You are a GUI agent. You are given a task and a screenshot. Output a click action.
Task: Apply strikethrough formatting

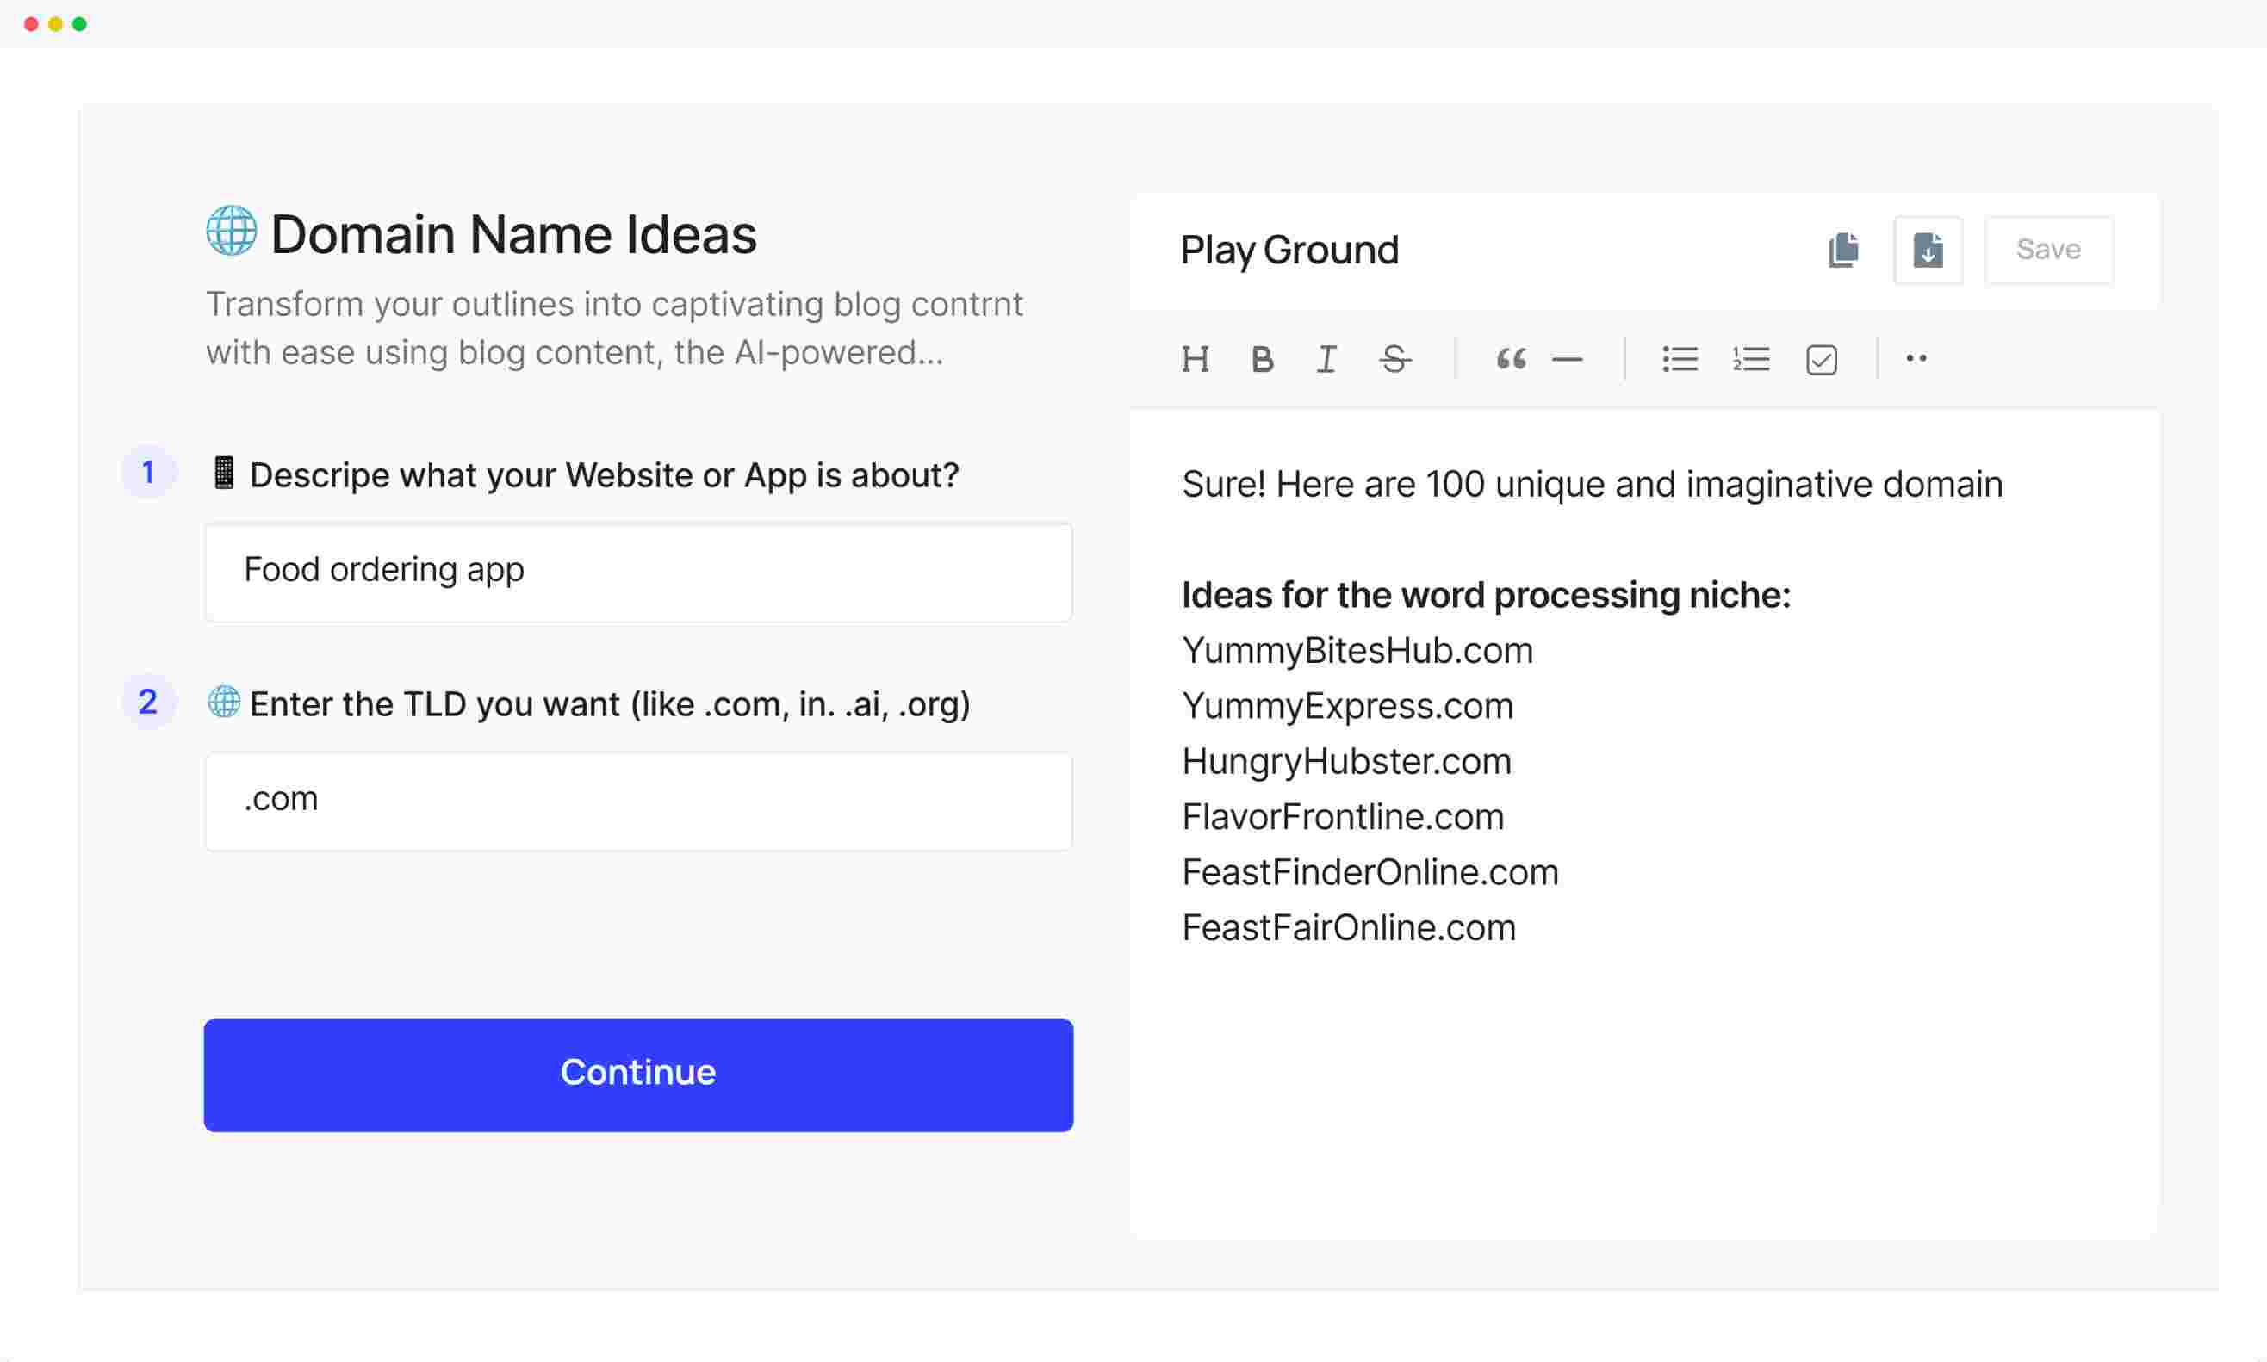1394,359
